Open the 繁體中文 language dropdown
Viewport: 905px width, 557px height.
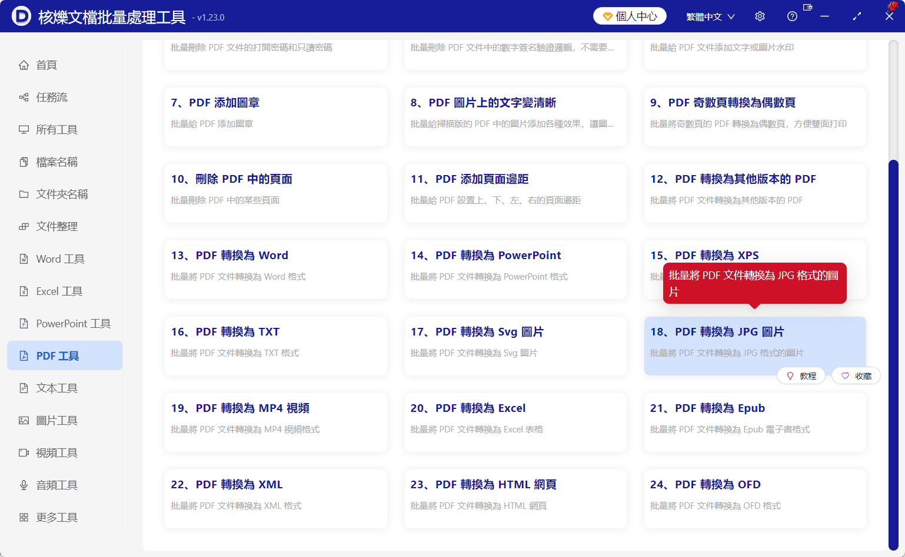point(710,16)
